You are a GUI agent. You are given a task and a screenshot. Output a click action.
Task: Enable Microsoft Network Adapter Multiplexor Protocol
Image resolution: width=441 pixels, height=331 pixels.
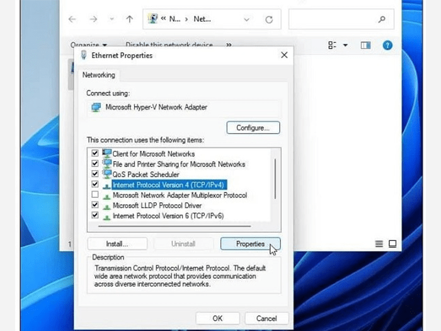tap(95, 194)
